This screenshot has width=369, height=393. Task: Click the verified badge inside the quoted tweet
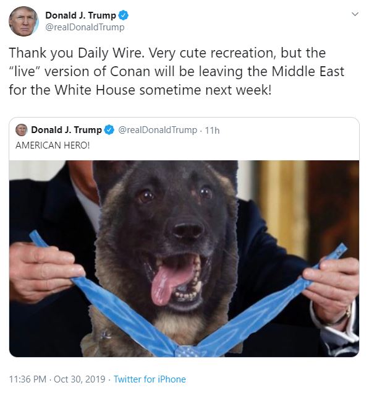(x=109, y=130)
